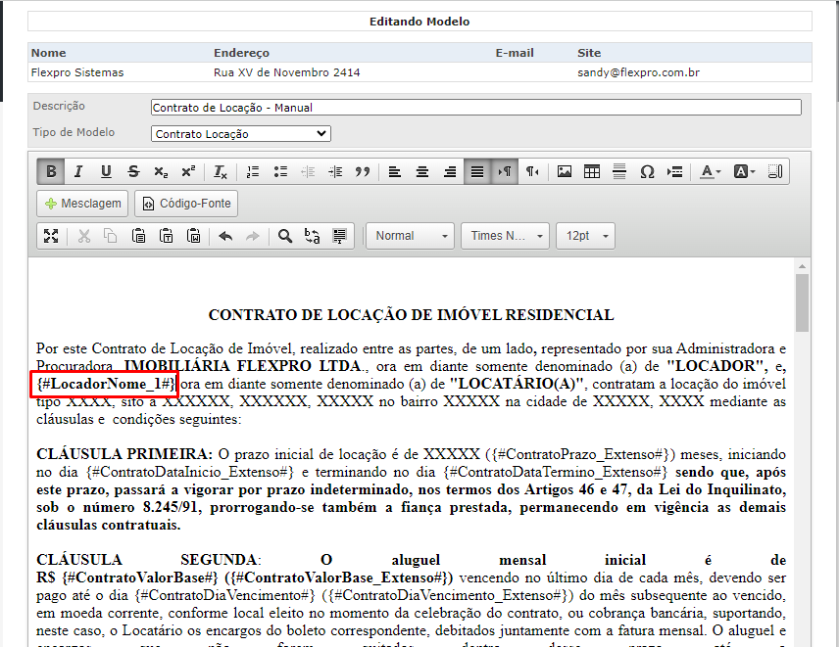Click the {#ContratoValorBase_Extenso#} merge field
This screenshot has width=839, height=647.
coord(340,578)
